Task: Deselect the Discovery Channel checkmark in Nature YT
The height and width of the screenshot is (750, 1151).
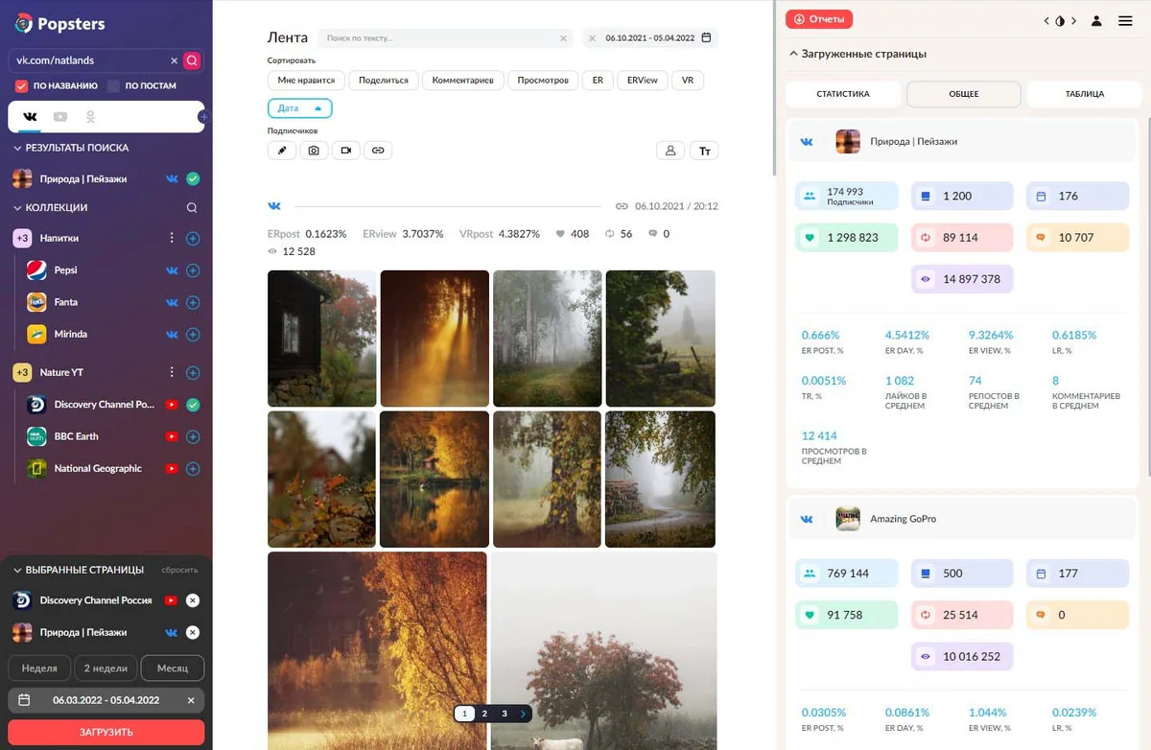Action: coord(193,405)
